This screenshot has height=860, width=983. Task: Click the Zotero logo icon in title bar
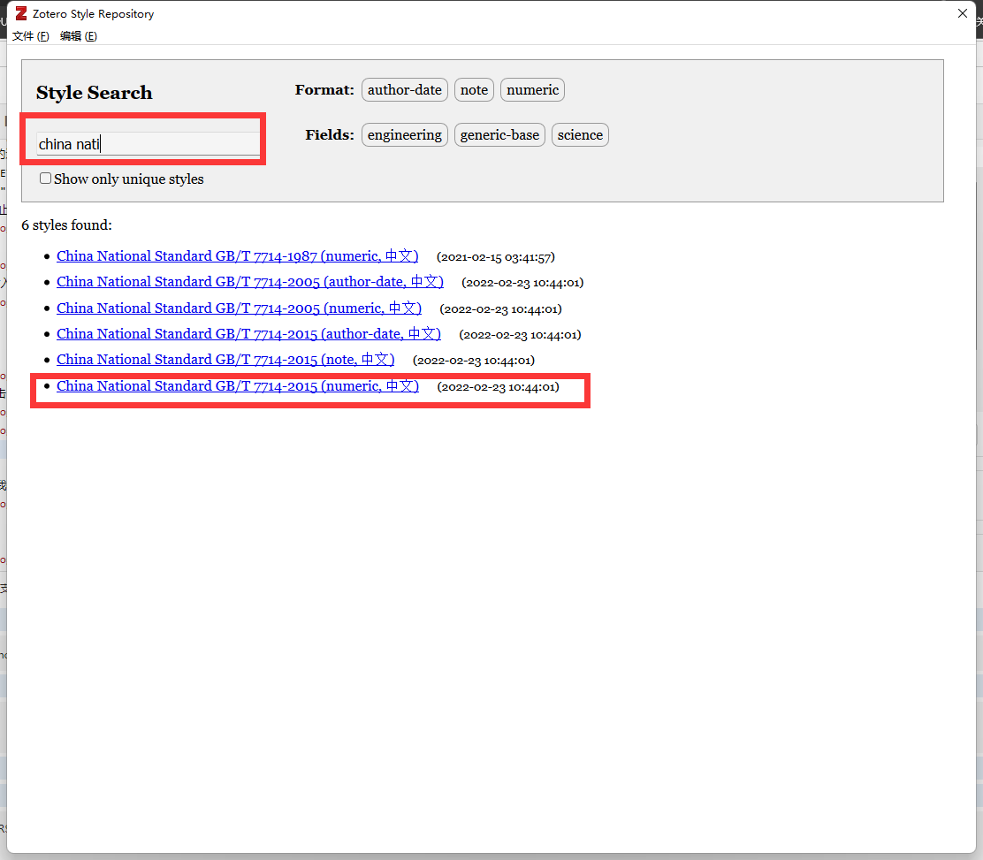coord(20,13)
